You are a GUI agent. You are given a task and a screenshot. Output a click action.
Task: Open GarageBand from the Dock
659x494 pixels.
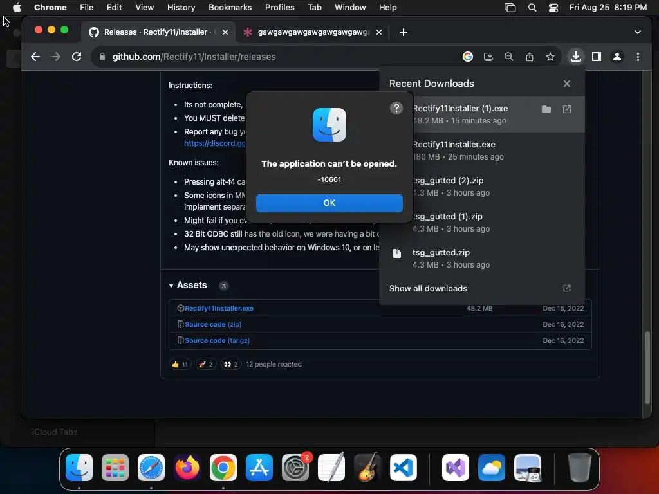367,468
